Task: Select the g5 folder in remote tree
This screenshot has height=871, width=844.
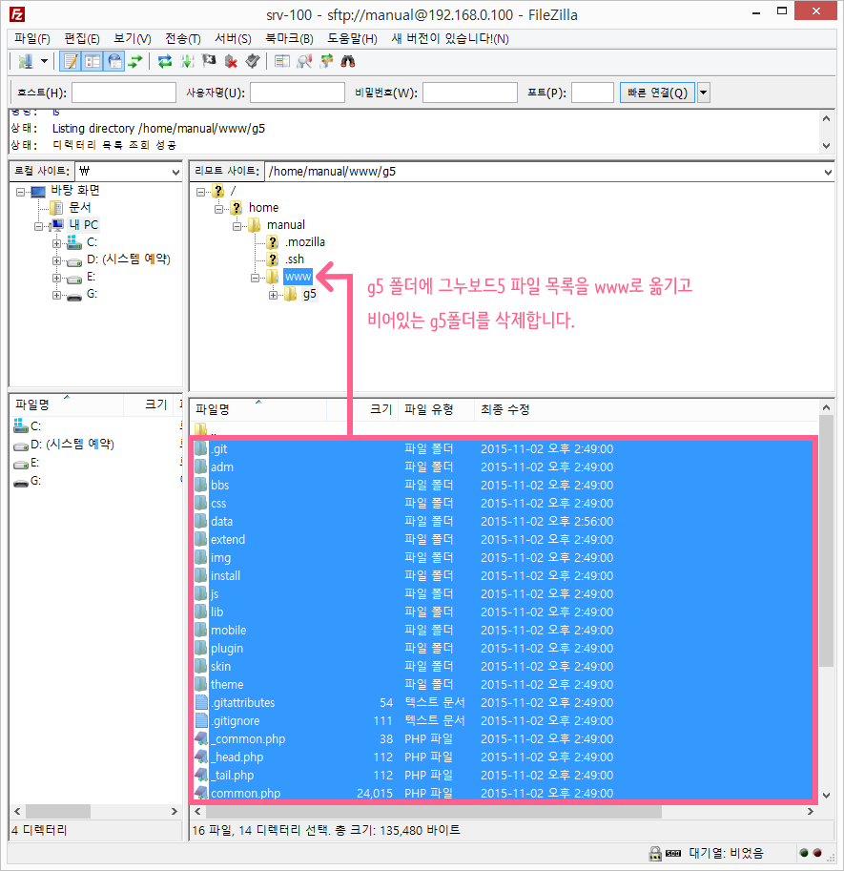Action: pos(309,294)
